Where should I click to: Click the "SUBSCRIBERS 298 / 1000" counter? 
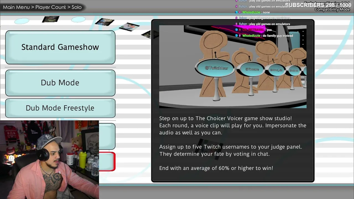coord(318,5)
